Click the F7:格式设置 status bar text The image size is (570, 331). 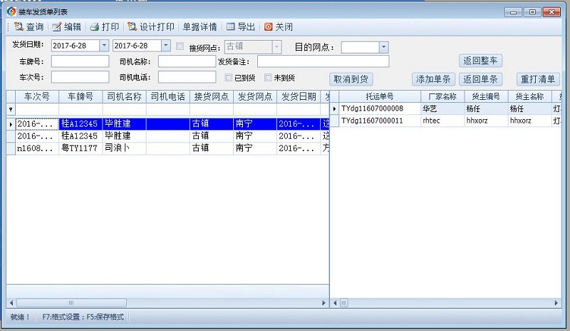(61, 317)
